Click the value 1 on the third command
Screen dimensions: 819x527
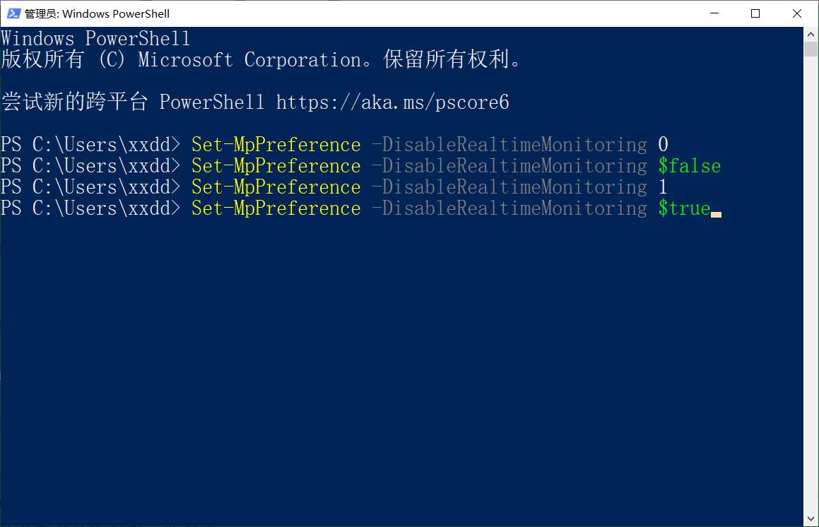tap(663, 186)
